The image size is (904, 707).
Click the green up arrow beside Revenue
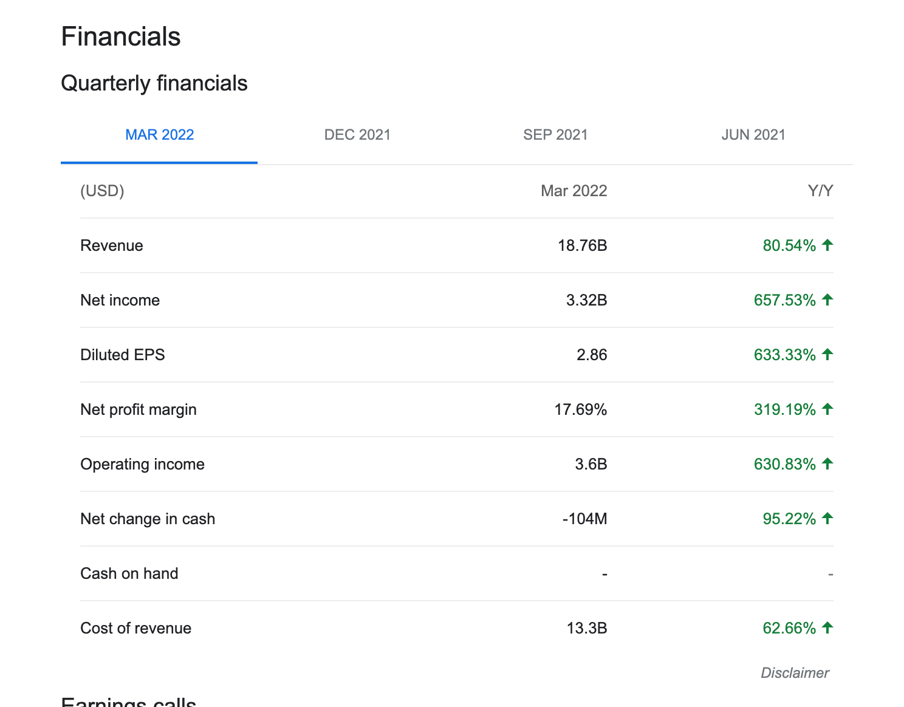coord(827,245)
